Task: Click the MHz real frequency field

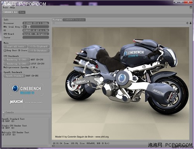Action: (40, 27)
